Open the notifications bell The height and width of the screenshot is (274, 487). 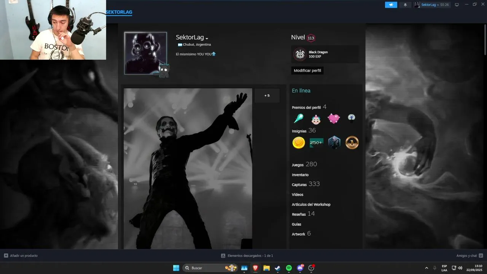tap(405, 5)
